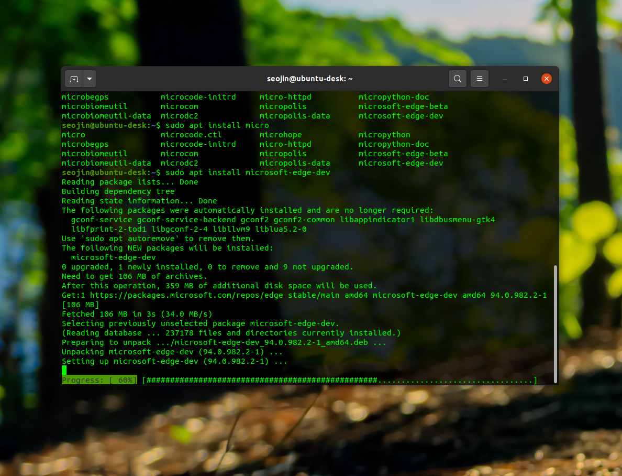The width and height of the screenshot is (622, 476).
Task: Open the terminal hamburger menu
Action: [x=479, y=79]
